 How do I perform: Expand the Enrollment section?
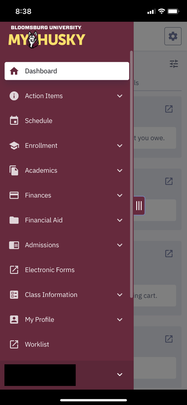click(120, 146)
